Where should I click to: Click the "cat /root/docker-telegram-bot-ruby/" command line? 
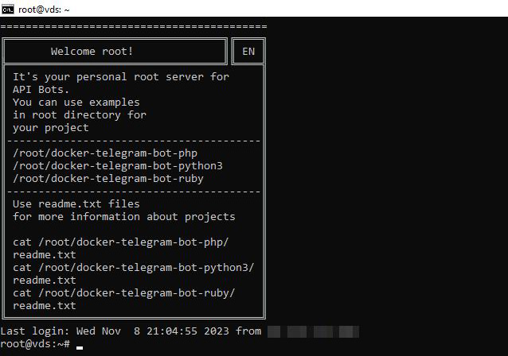[x=123, y=293]
